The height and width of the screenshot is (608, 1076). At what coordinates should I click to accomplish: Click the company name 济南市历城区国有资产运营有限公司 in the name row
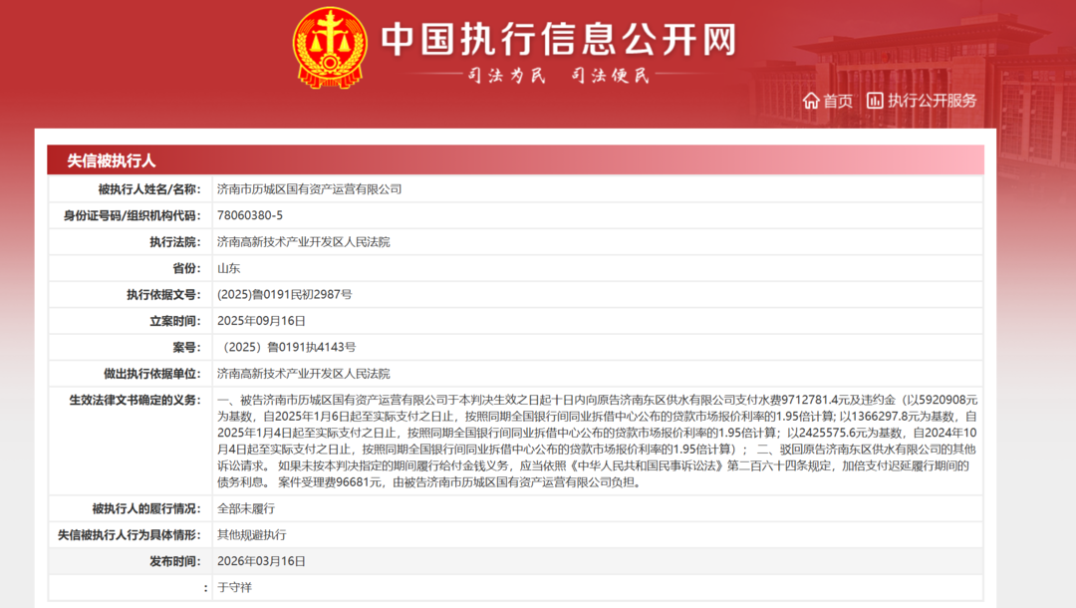click(309, 188)
